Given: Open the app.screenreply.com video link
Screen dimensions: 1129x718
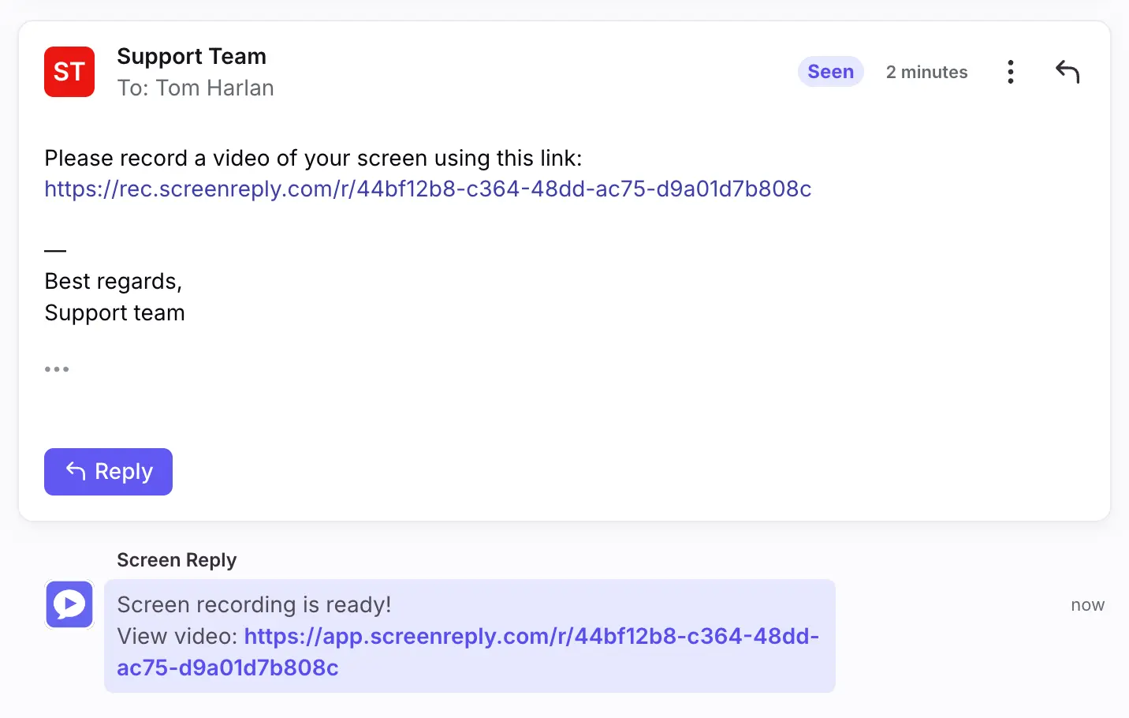Looking at the screenshot, I should pyautogui.click(x=532, y=636).
